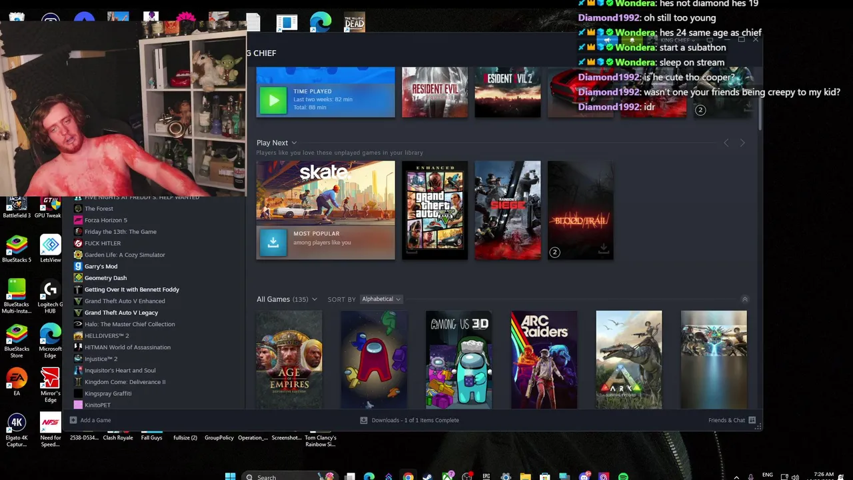Click the taskbar volume speaker icon

(x=795, y=476)
